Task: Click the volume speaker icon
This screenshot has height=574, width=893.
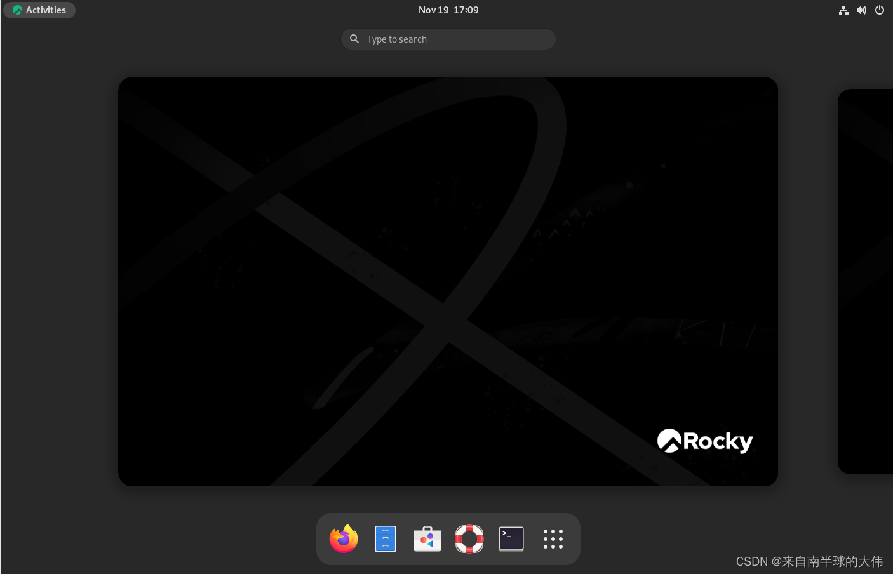Action: click(861, 10)
